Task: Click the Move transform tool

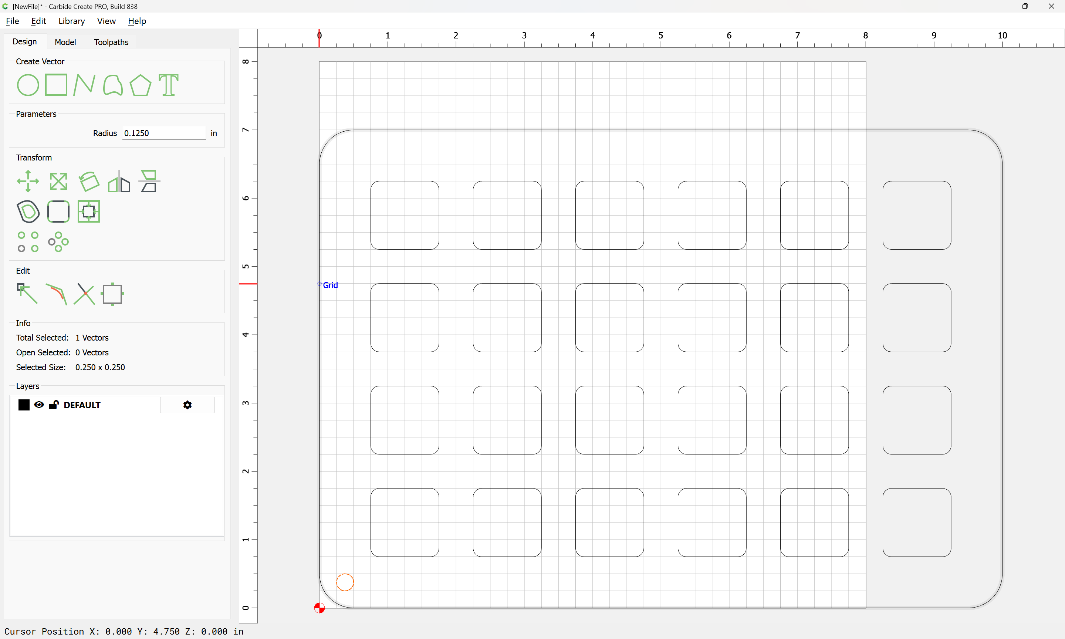Action: (x=28, y=181)
